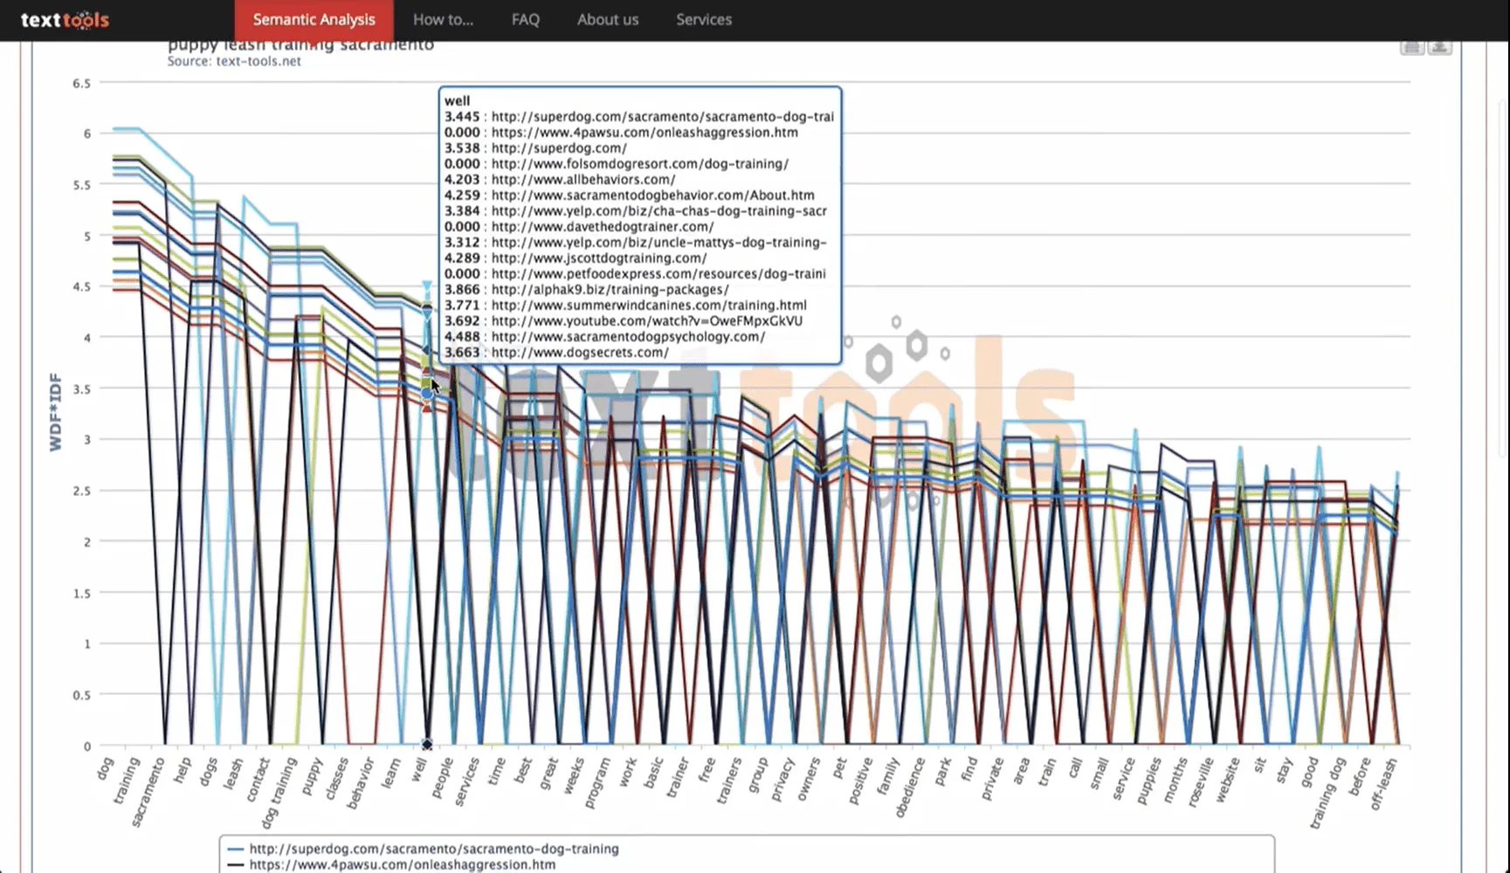
Task: Click the print chart icon
Action: 1411,47
